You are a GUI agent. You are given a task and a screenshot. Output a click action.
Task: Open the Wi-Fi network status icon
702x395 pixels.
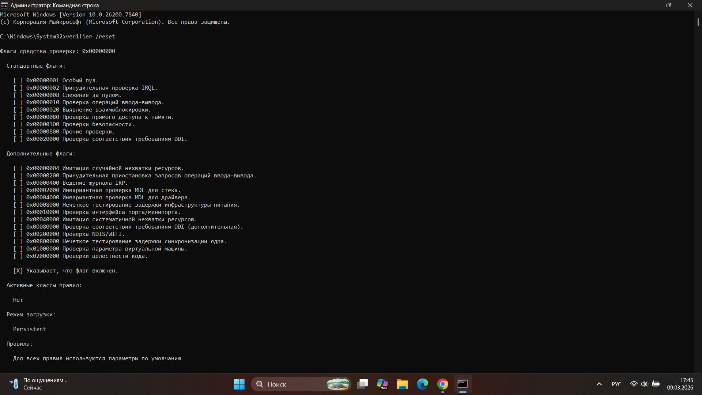[634, 384]
